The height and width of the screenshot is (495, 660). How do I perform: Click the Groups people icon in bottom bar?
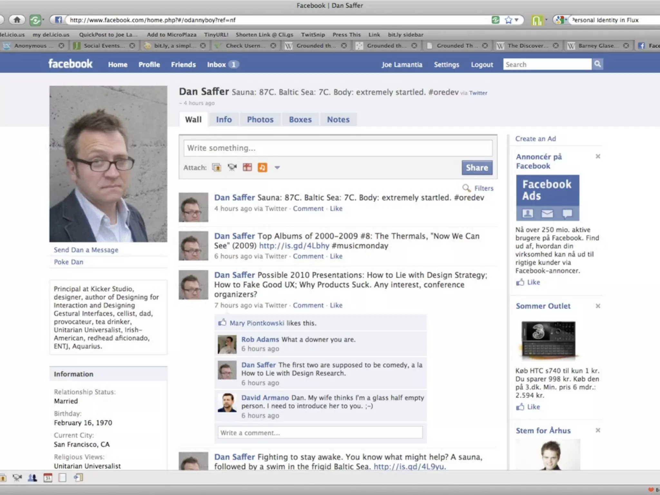(32, 478)
